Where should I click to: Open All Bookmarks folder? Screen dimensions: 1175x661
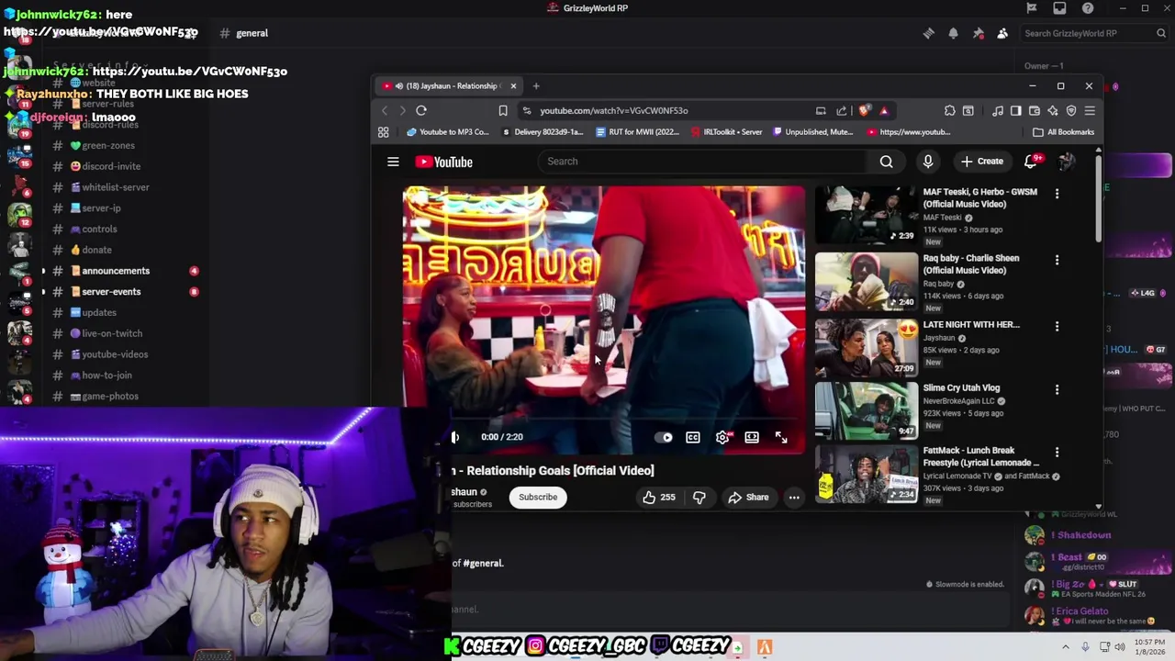(x=1064, y=131)
